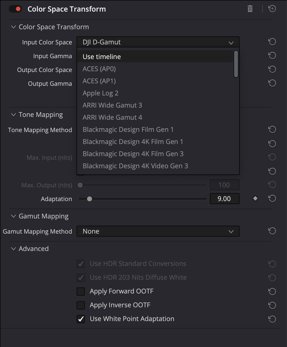This screenshot has height=347, width=287.
Task: Enable the Apply Forward OOTF checkbox
Action: tap(81, 291)
